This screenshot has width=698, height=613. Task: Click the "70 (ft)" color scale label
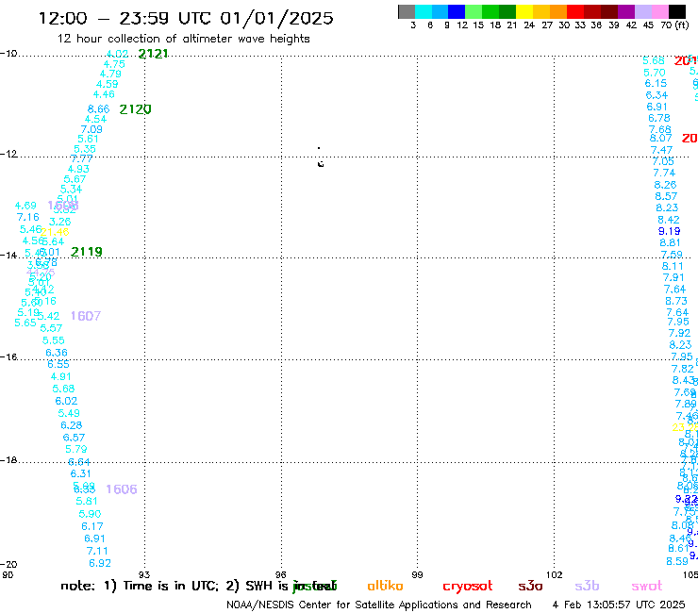click(674, 25)
